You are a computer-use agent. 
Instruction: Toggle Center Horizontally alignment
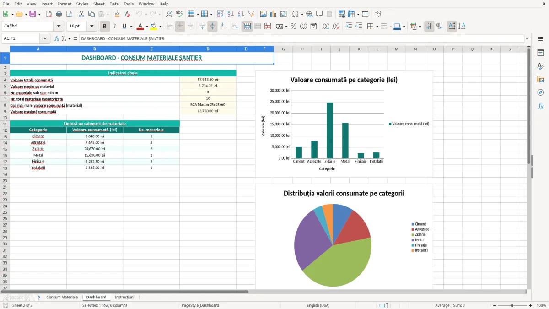click(x=180, y=27)
